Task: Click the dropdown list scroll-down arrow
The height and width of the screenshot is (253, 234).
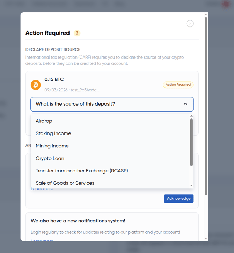Action: 191,186
